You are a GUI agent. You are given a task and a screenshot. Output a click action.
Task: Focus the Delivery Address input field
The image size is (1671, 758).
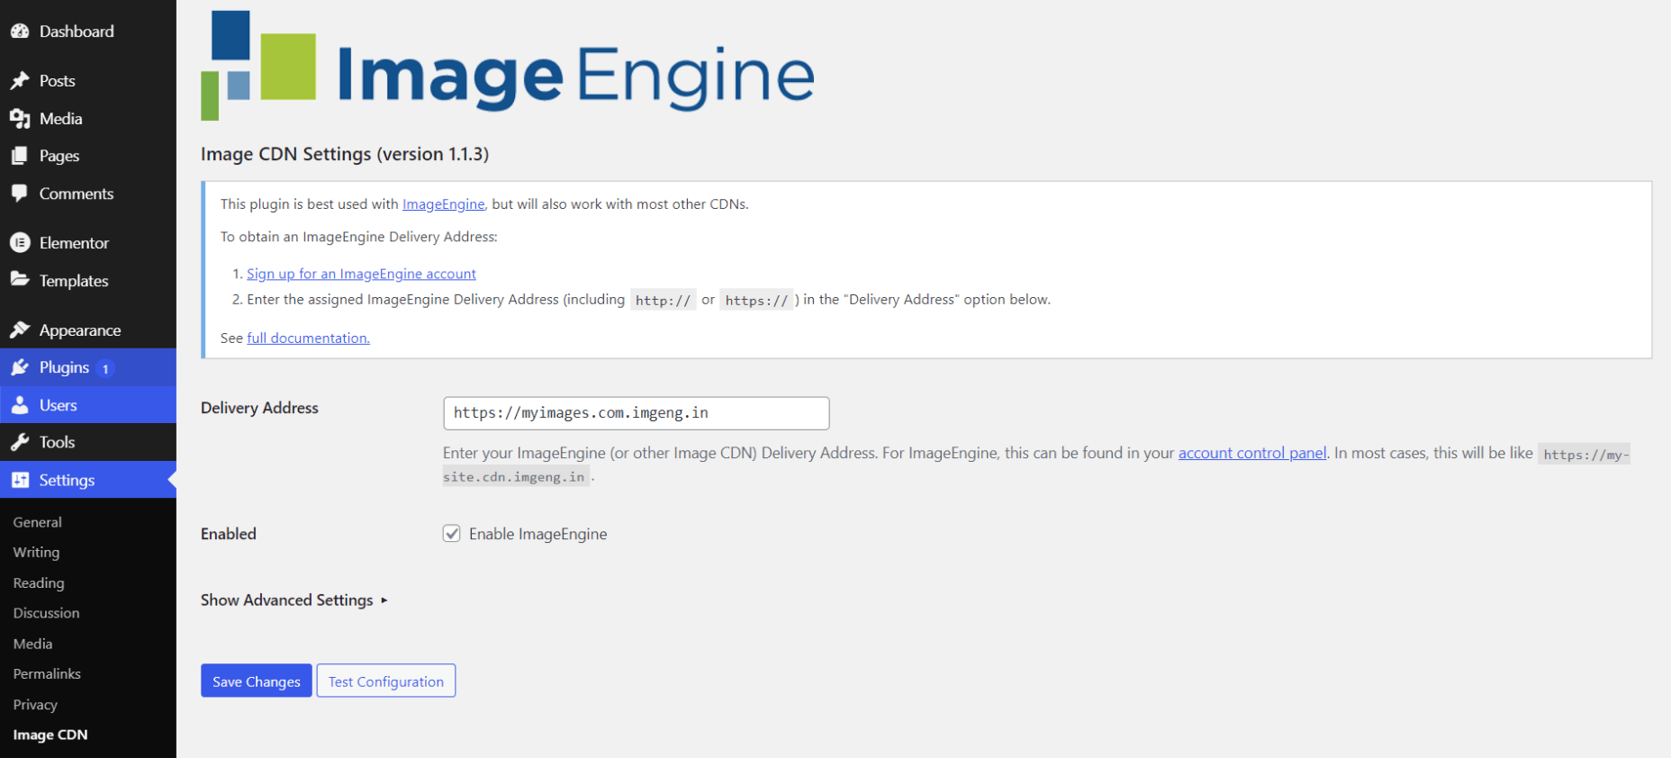[x=637, y=413]
